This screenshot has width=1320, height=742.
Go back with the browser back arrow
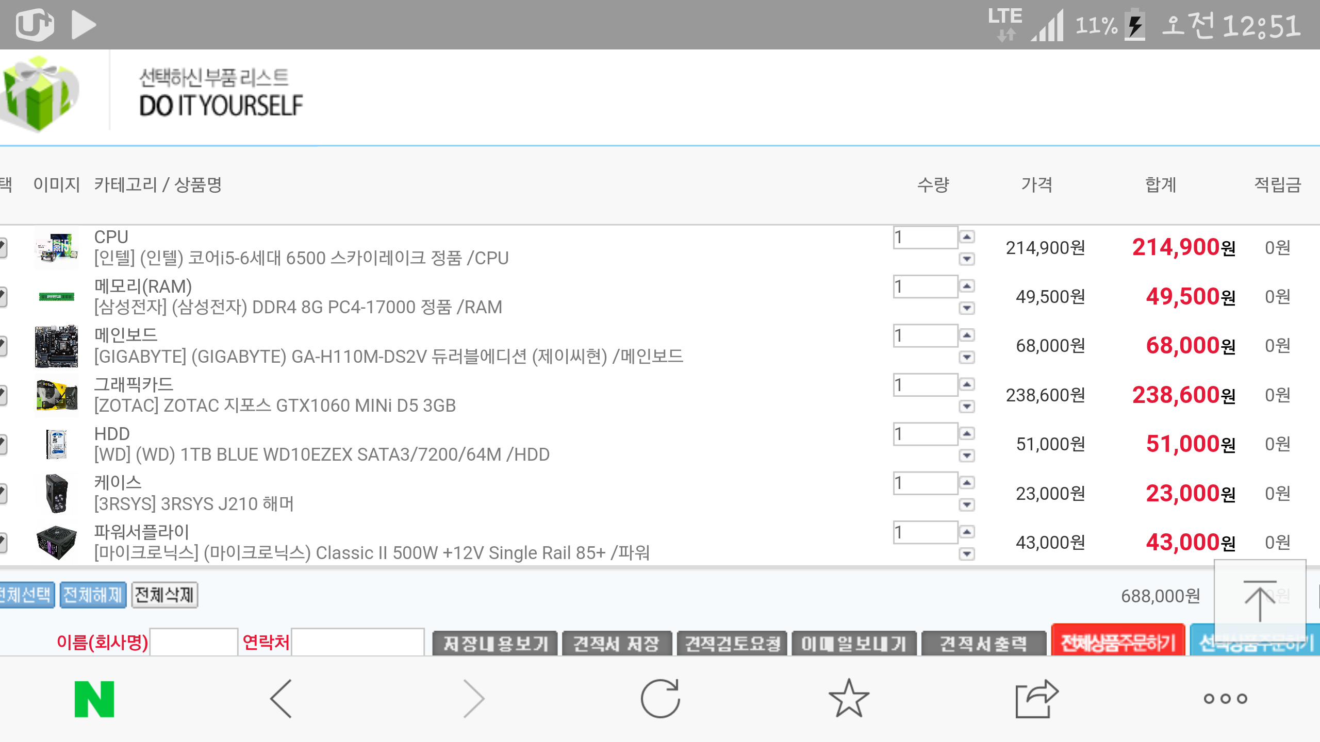click(x=282, y=699)
